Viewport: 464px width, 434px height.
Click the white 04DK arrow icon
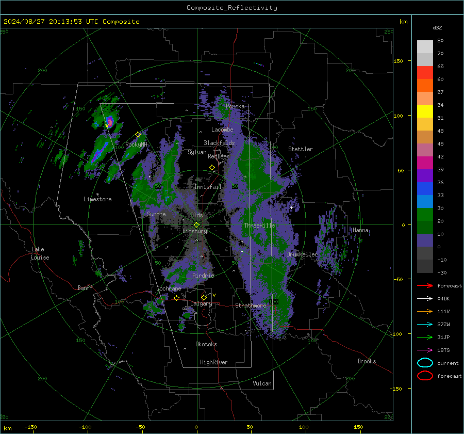pos(425,299)
